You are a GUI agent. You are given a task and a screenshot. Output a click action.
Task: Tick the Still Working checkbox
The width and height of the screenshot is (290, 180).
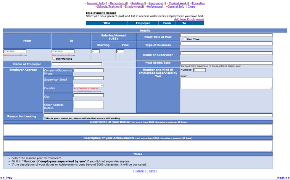(x=54, y=59)
